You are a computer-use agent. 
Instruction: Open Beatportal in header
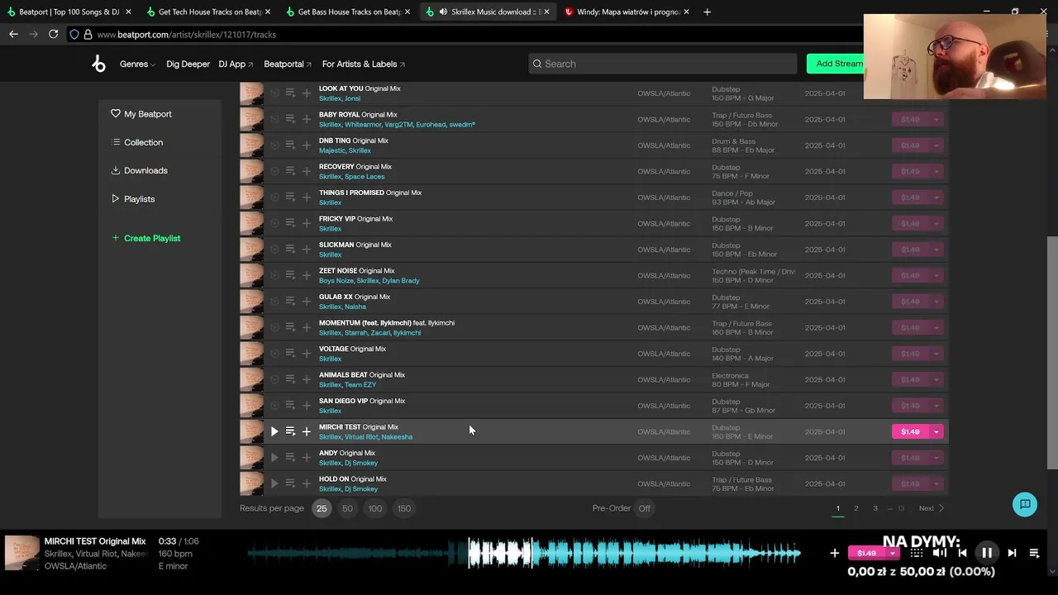(x=288, y=64)
